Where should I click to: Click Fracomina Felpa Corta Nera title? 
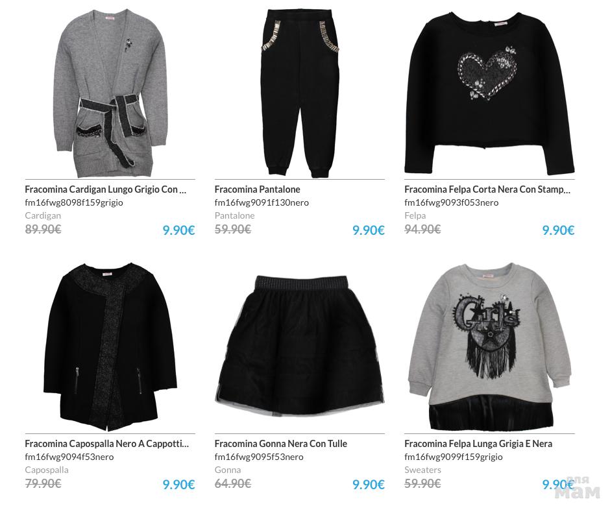pos(487,189)
